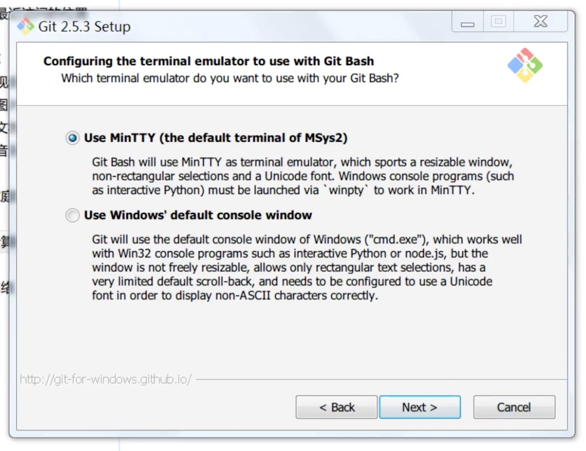Click the 'Git 2.5.3 Setup' title text
This screenshot has height=451, width=586.
(x=84, y=26)
